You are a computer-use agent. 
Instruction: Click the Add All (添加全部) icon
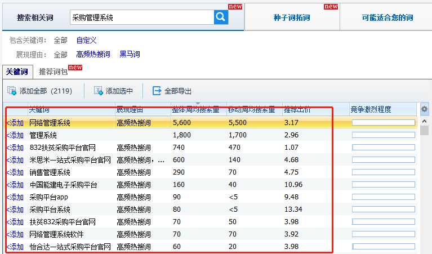[x=12, y=91]
